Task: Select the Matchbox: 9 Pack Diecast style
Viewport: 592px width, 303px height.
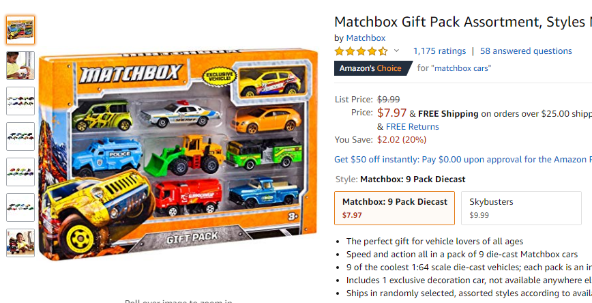Action: pos(394,208)
